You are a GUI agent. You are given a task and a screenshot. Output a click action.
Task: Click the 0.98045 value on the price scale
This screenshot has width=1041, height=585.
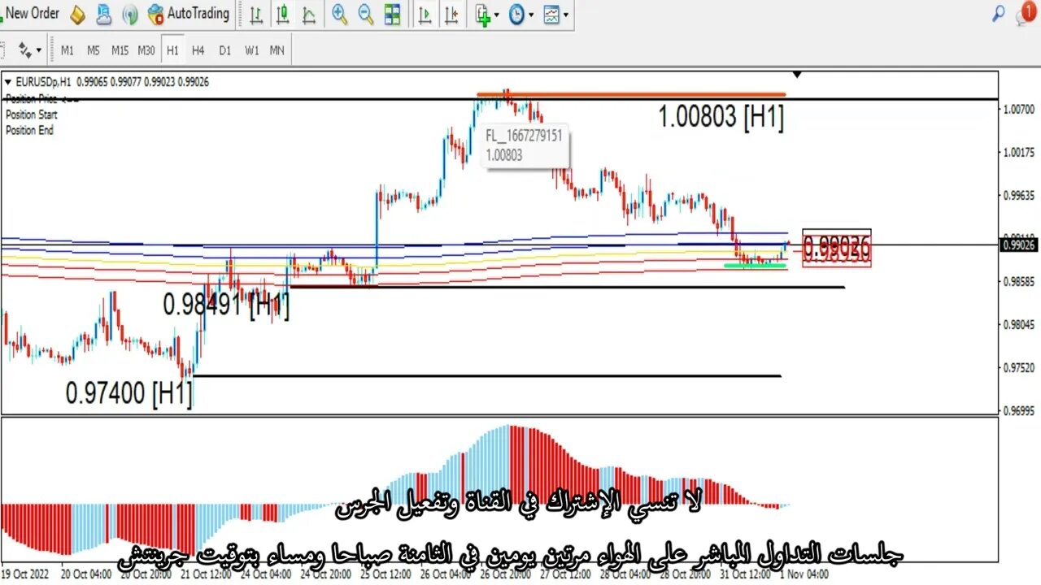[1018, 324]
